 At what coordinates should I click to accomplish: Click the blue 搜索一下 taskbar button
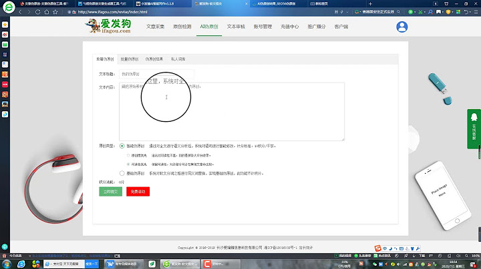click(x=92, y=264)
